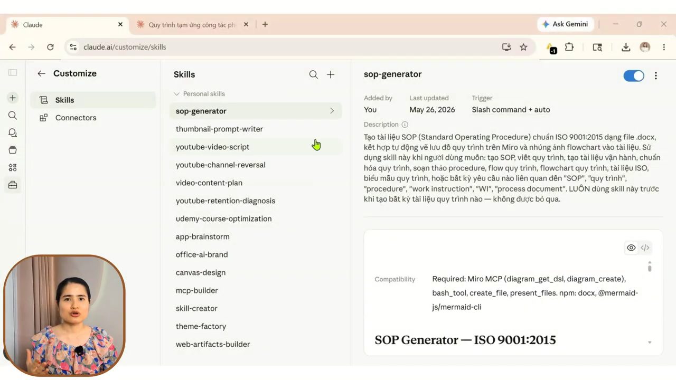The height and width of the screenshot is (380, 676).
Task: Select the youtube-video-script skill
Action: (256, 147)
